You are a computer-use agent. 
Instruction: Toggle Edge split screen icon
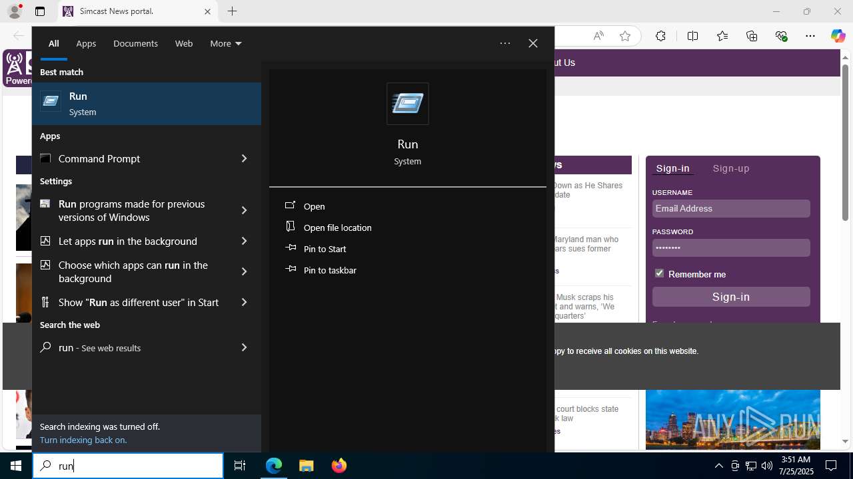click(692, 36)
